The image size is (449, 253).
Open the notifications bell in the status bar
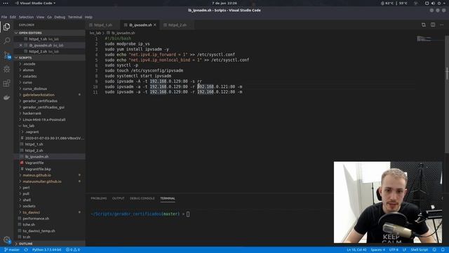443,250
